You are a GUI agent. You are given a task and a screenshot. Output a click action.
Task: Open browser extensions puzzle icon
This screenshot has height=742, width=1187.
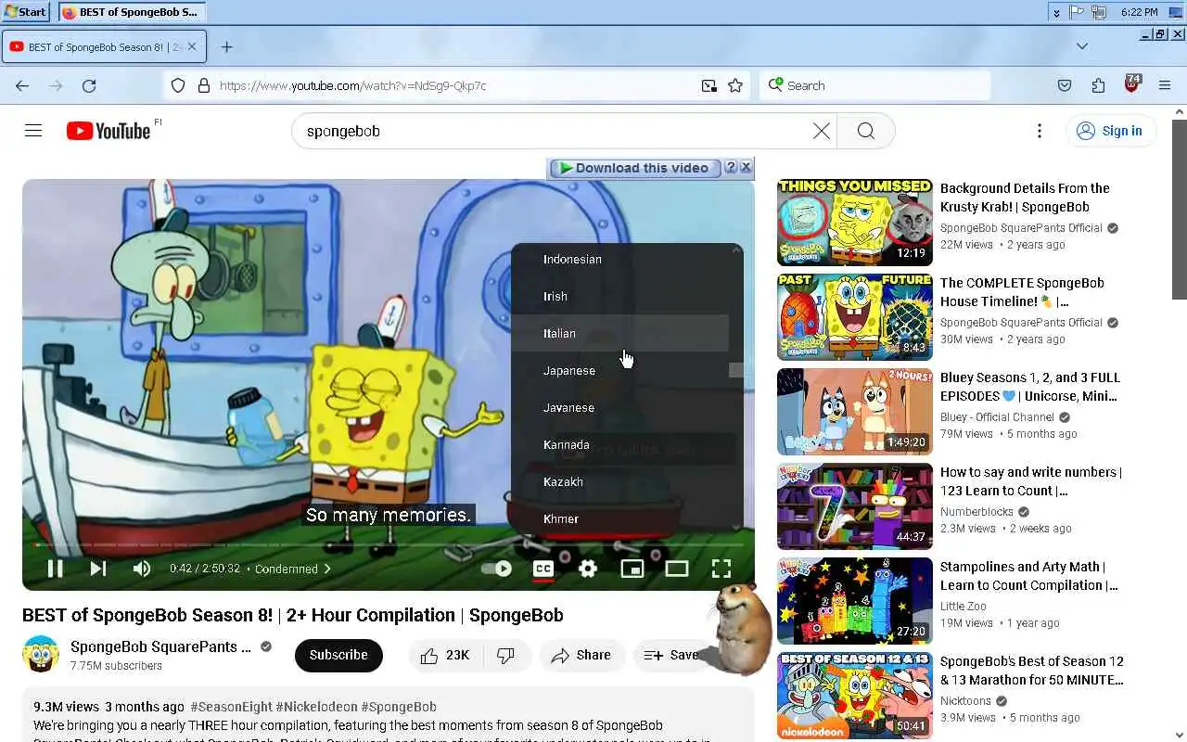(1098, 85)
